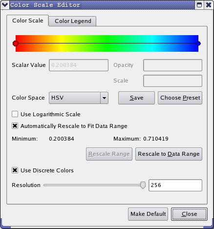Viewport: 214px width, 229px height.
Task: Click the Rescale Range button
Action: point(109,154)
